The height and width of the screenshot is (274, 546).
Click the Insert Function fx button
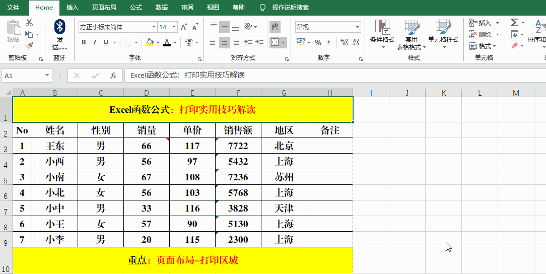click(113, 76)
